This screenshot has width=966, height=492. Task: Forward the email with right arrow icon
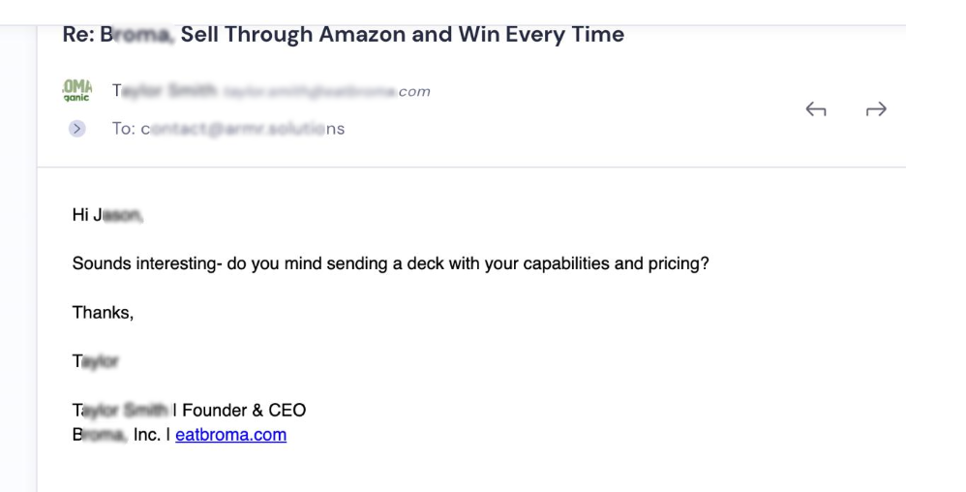point(875,109)
